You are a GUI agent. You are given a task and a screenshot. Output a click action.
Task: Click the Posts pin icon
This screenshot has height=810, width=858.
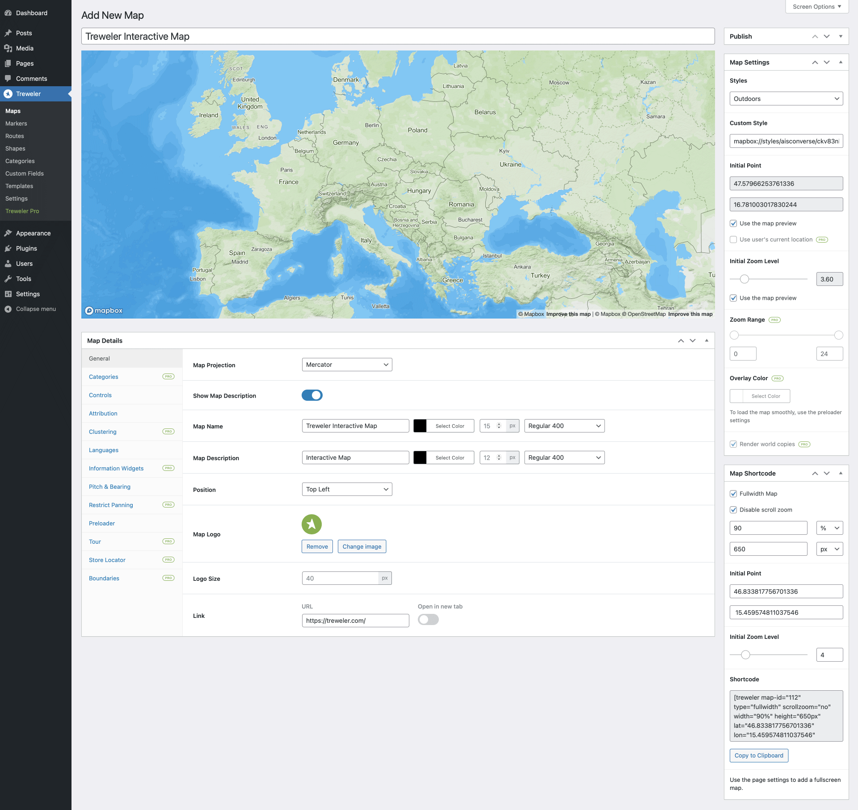click(x=8, y=33)
